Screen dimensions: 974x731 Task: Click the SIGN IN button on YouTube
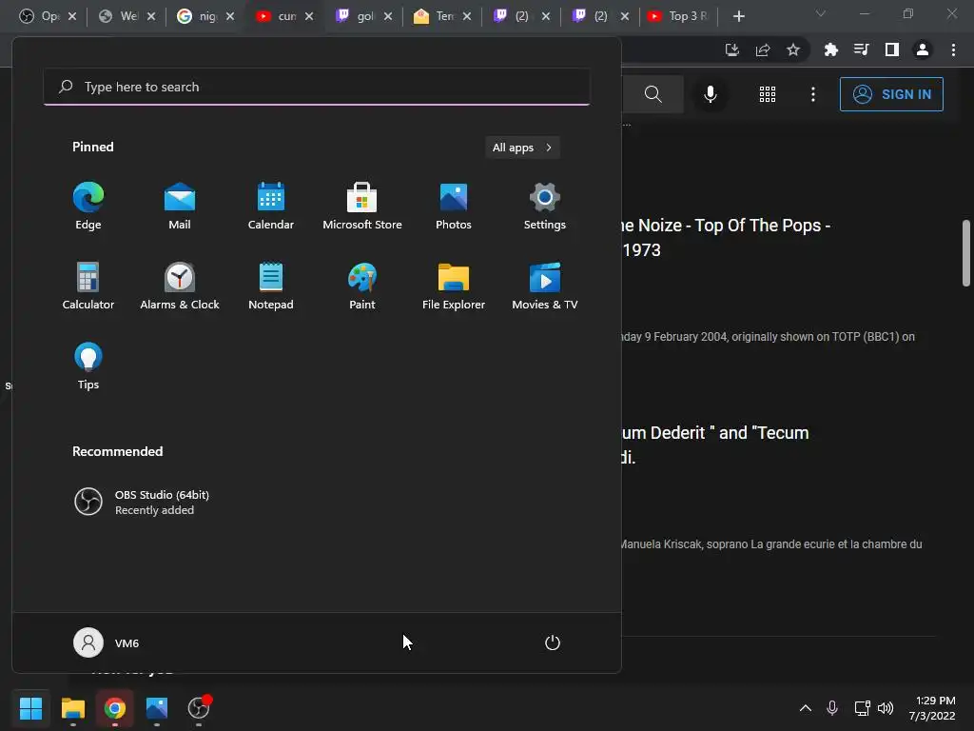(891, 94)
